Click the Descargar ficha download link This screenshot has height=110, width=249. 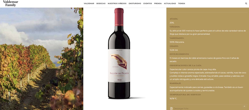click(x=181, y=108)
